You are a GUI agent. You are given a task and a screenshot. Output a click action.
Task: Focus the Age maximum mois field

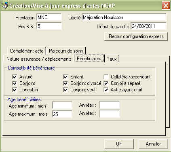(x=62, y=114)
